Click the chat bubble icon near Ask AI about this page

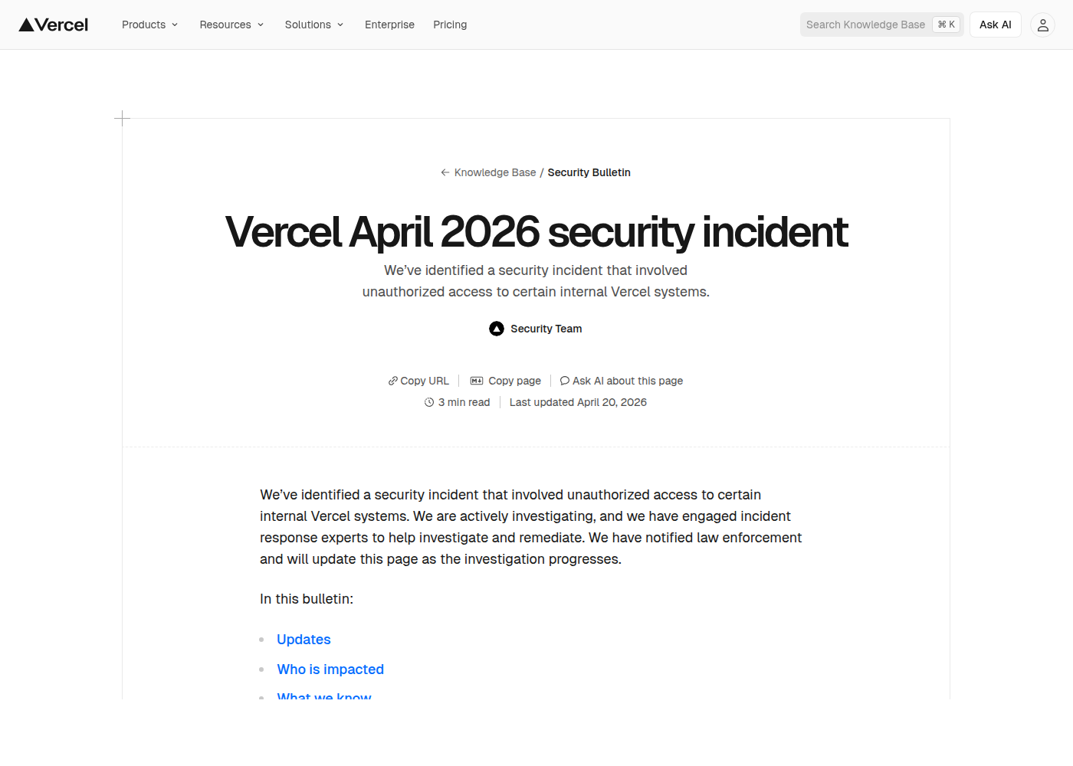(565, 381)
